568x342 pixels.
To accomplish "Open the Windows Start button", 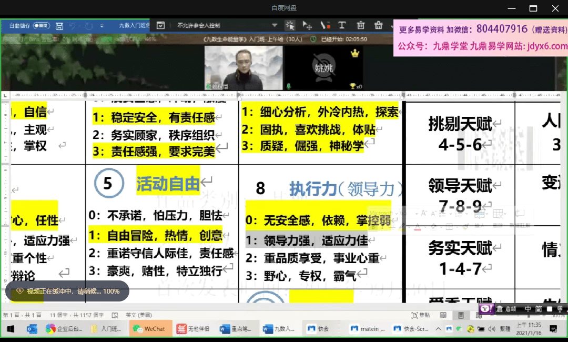I will pos(10,329).
